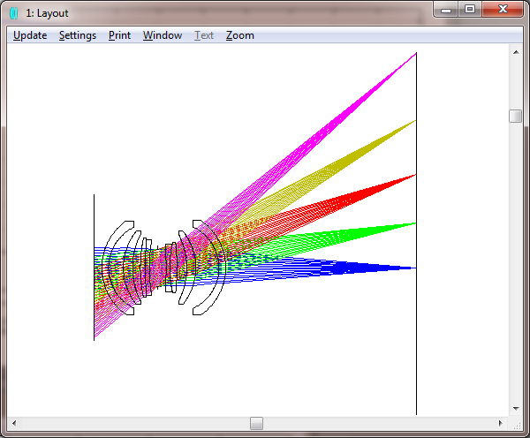Click the cyan Layout window icon

[x=14, y=13]
